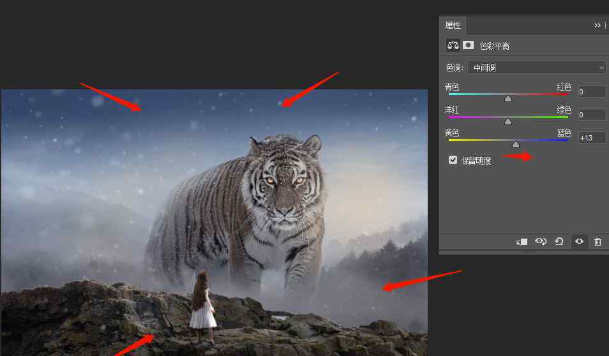Viewport: 609px width, 356px height.
Task: Click the 色彩平衡 panel title text
Action: coord(495,46)
